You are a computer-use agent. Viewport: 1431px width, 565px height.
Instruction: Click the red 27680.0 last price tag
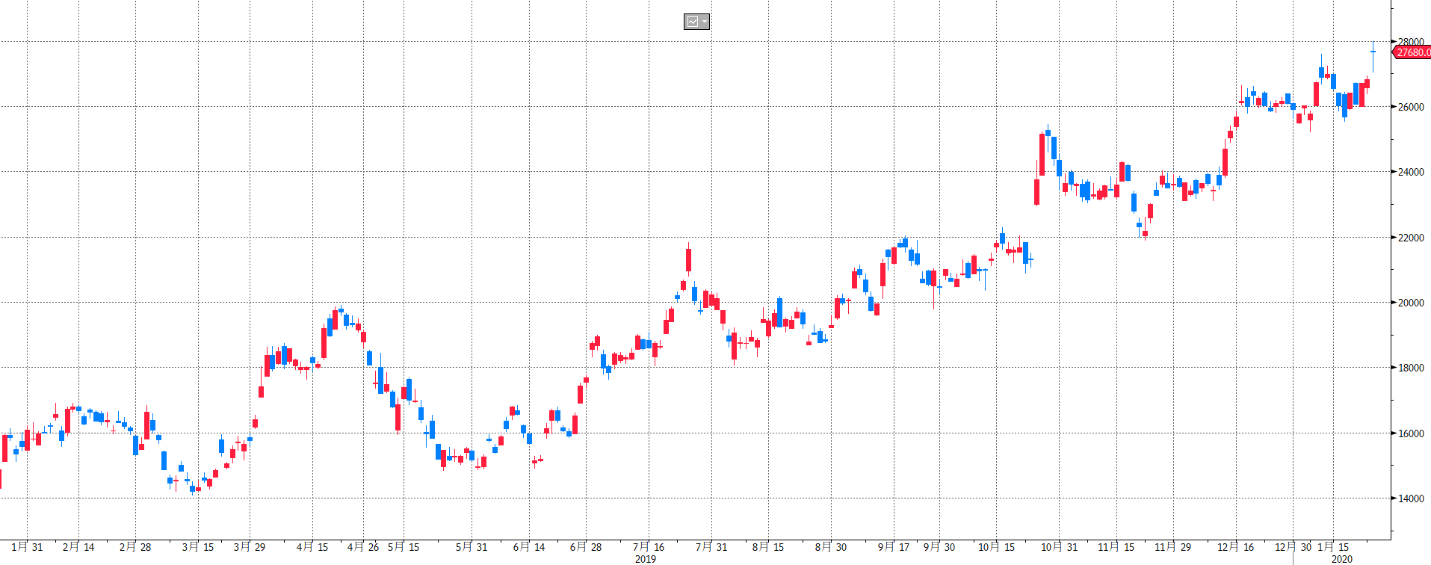click(x=1412, y=52)
